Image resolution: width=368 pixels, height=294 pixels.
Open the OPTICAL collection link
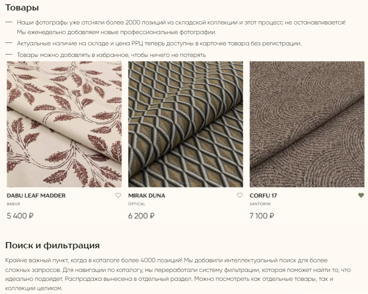[x=137, y=204]
